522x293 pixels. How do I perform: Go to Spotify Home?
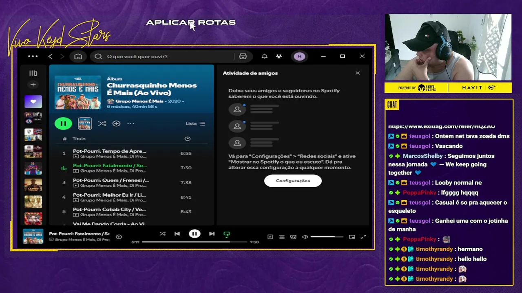click(x=78, y=56)
